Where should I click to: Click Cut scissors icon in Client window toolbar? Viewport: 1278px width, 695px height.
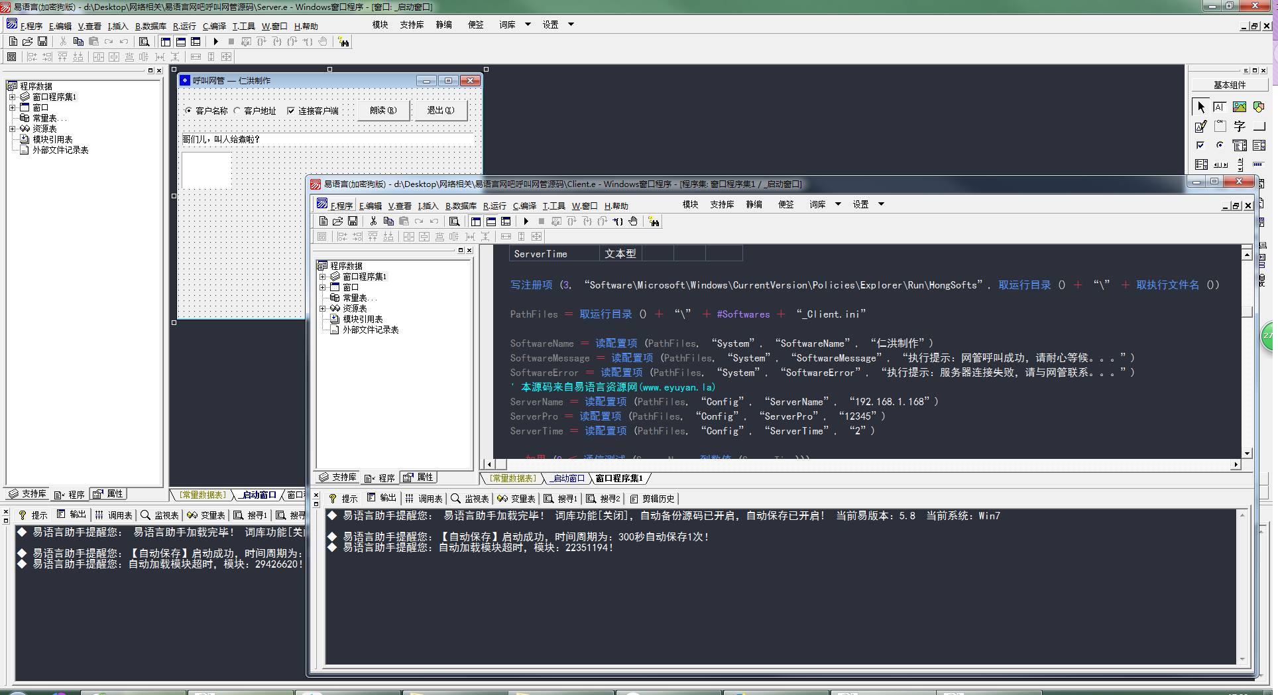pyautogui.click(x=373, y=221)
